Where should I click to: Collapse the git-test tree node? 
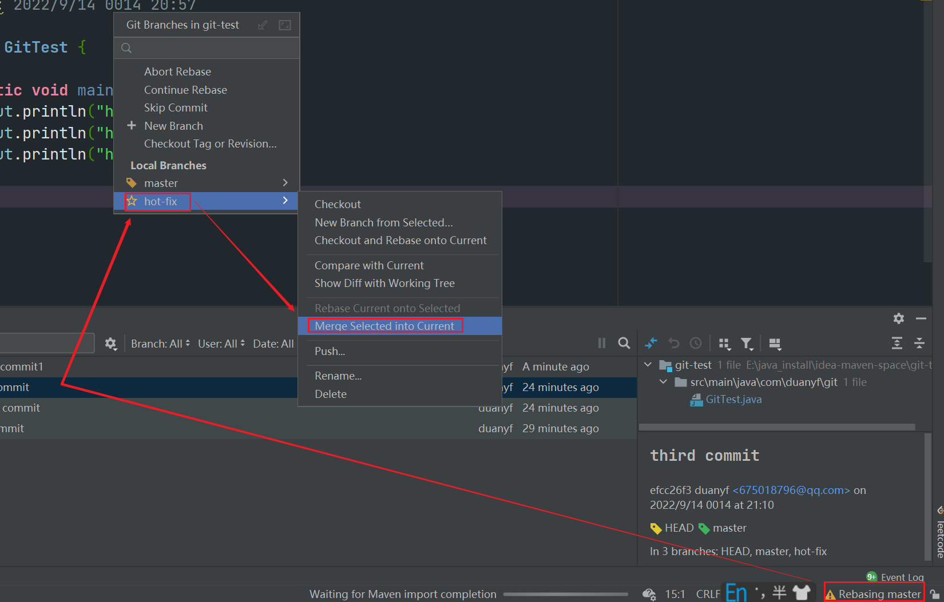[648, 365]
